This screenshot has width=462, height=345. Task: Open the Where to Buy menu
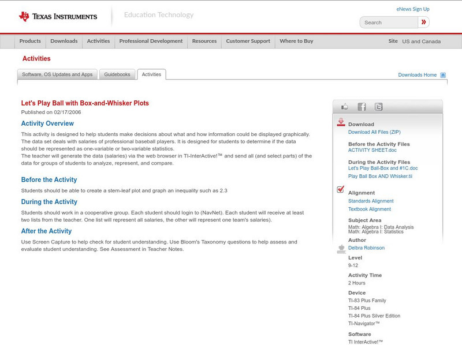coord(296,41)
